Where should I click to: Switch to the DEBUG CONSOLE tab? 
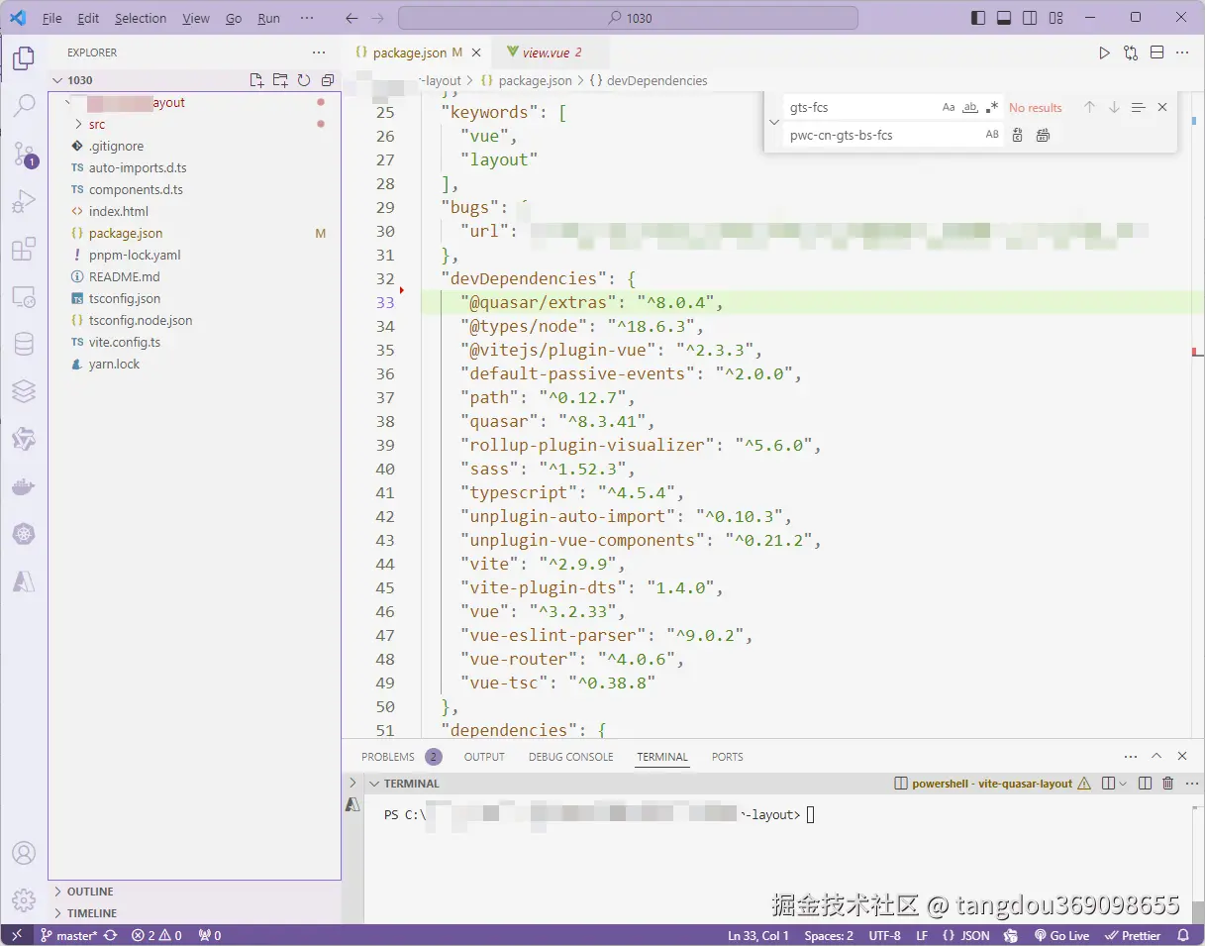(570, 757)
